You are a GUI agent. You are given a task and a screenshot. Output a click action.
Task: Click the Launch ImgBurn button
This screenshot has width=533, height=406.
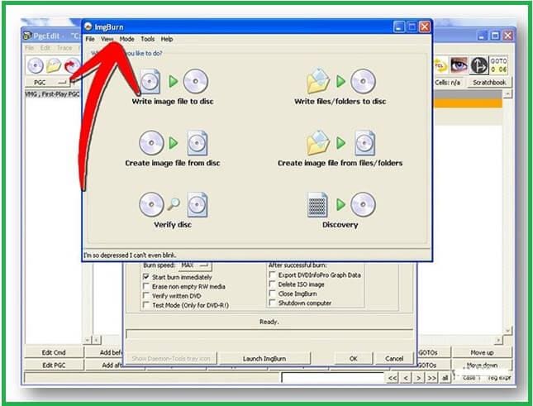click(264, 358)
